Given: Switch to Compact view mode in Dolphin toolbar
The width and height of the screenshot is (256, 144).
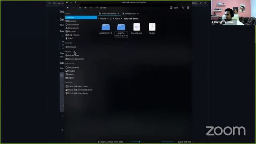Looking at the screenshot, I should (x=85, y=8).
